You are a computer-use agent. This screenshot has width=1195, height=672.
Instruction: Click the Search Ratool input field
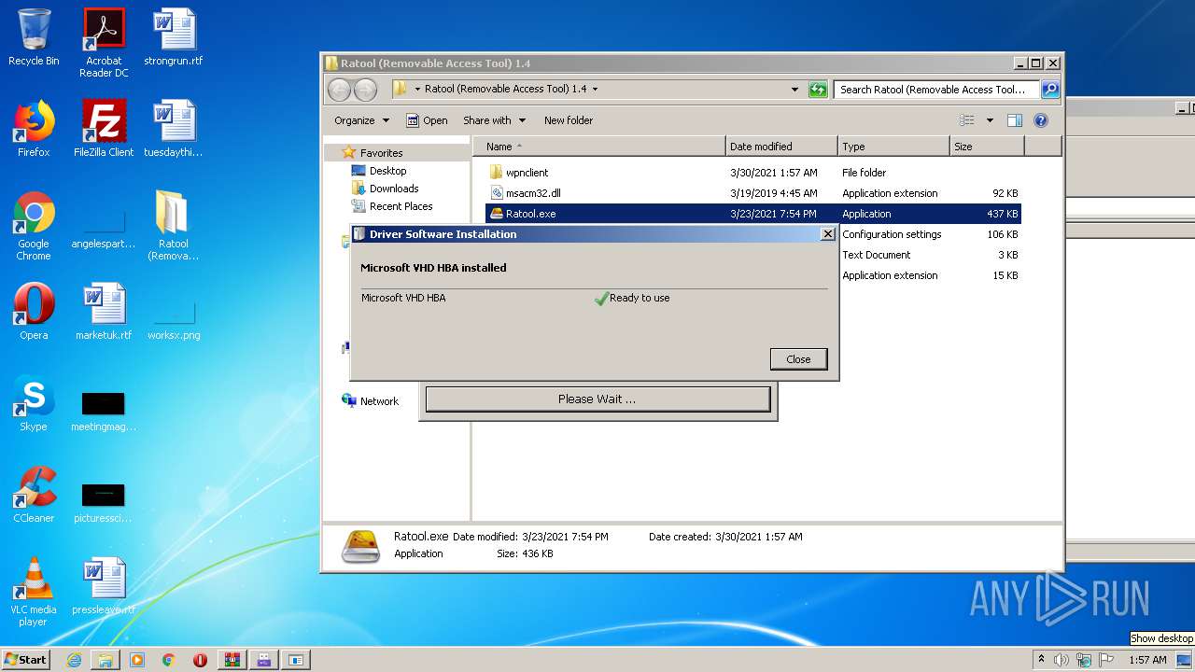tap(936, 90)
